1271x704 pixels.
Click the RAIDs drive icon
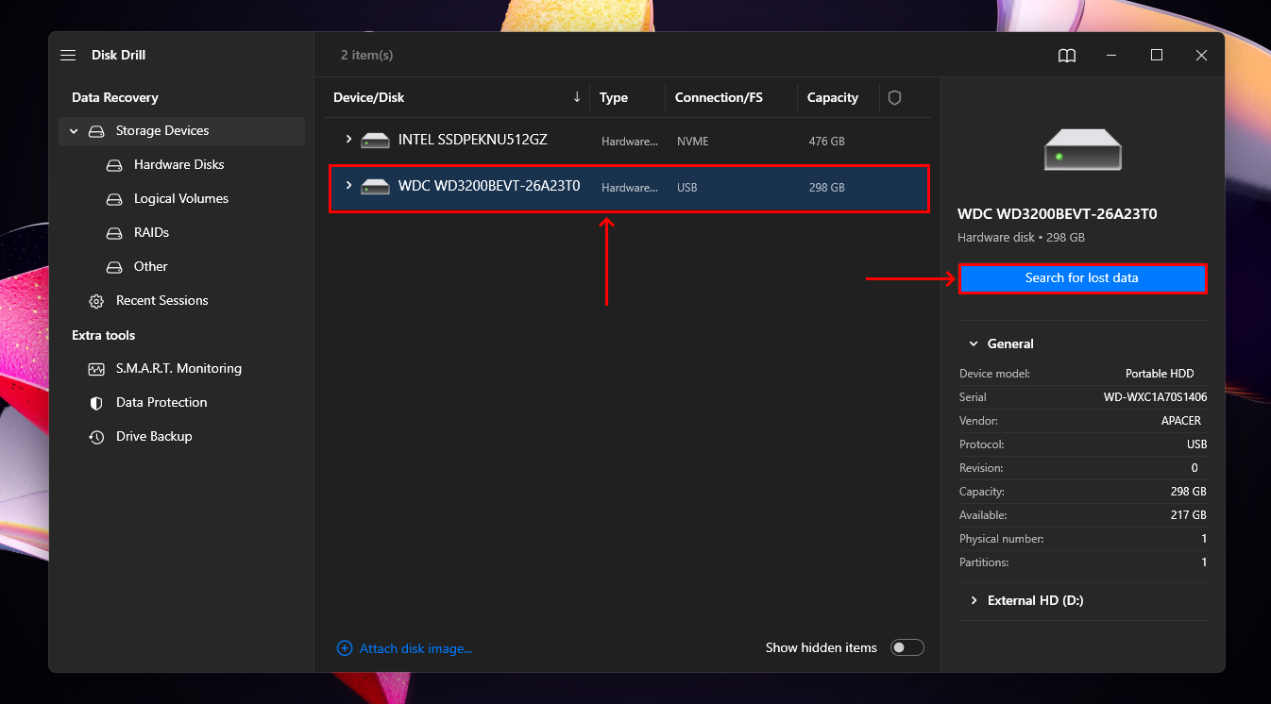(x=114, y=233)
